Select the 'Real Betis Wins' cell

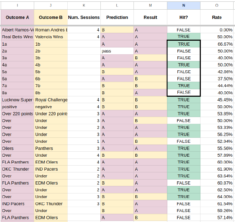click(17, 37)
